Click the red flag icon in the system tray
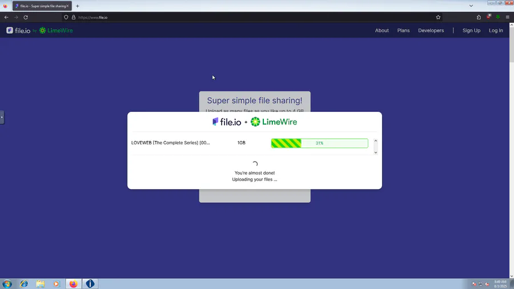The width and height of the screenshot is (514, 289). tap(474, 284)
